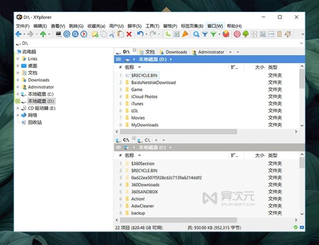Screen dimensions: 319x245
Task: Click top pane horizontal scrollbar
Action: (x=179, y=132)
